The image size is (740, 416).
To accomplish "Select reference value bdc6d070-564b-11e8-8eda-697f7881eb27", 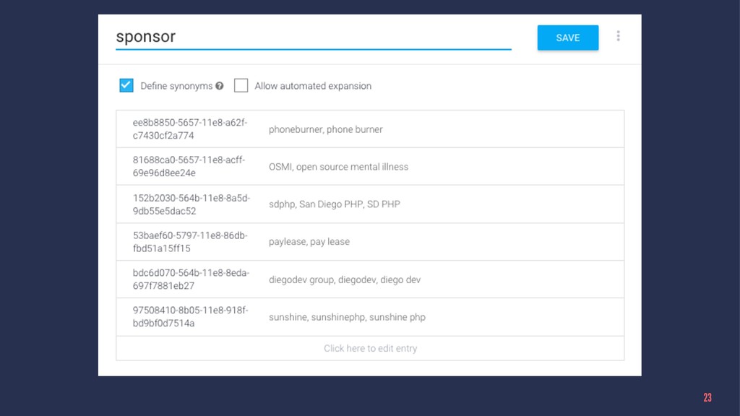I will pos(191,279).
